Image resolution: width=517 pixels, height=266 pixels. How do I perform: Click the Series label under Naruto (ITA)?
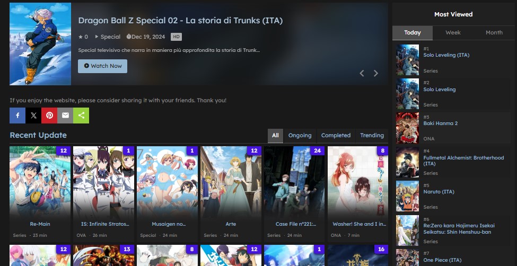431,207
